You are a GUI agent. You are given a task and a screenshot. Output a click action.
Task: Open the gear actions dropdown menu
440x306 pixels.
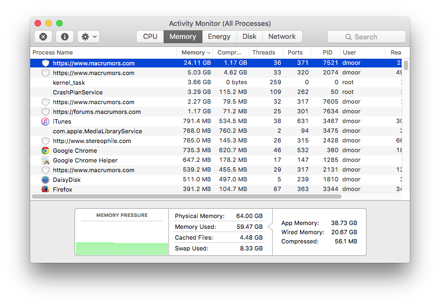[89, 37]
